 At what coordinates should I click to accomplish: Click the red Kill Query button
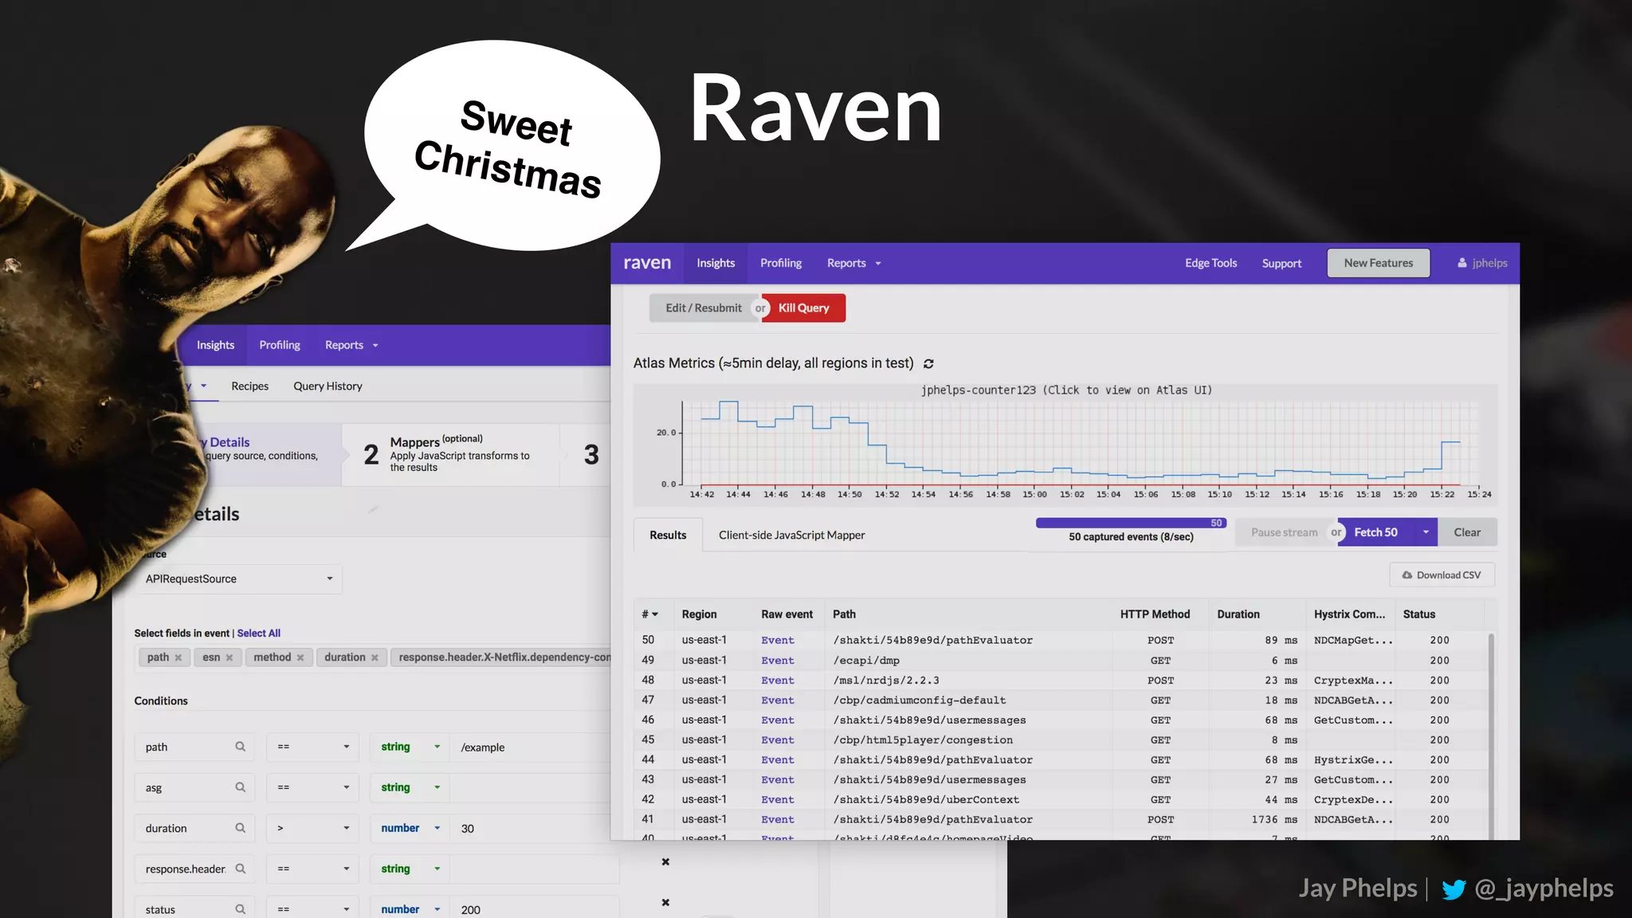coord(804,308)
